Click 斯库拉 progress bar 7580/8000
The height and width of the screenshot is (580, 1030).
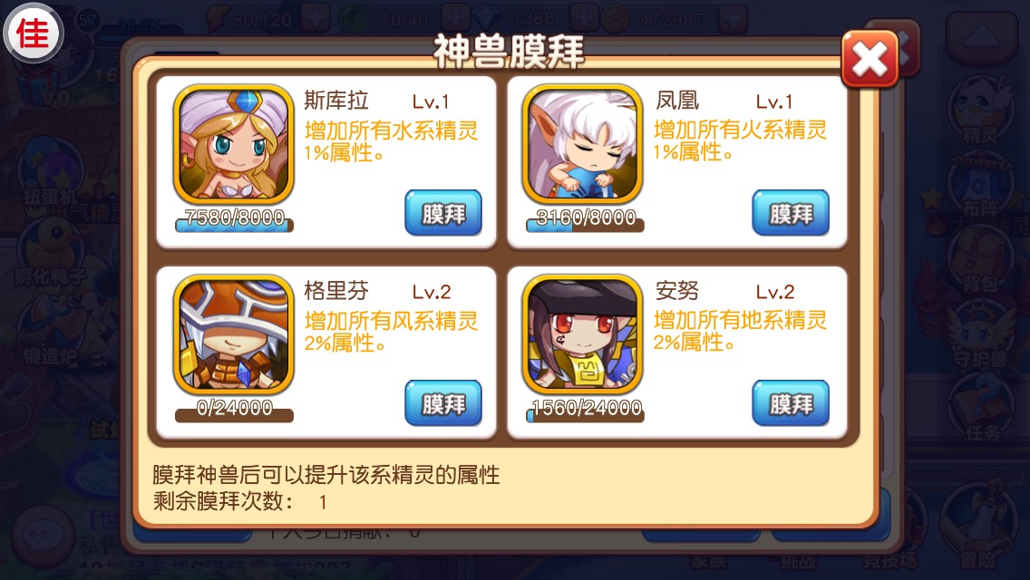(x=234, y=222)
